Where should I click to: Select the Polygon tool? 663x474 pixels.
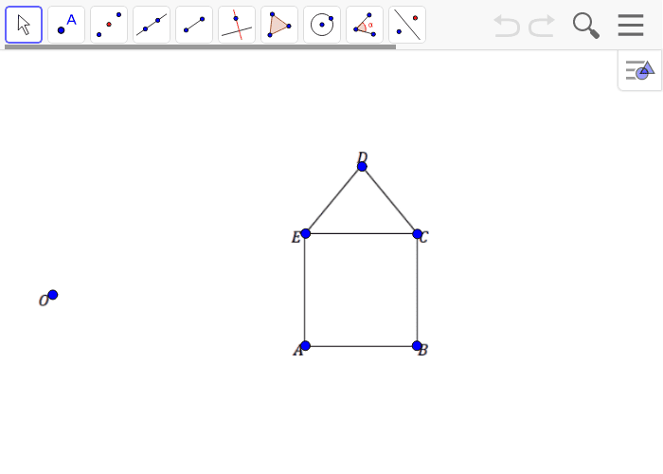tap(279, 25)
